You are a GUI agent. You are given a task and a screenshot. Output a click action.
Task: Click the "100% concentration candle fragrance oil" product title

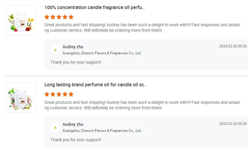tap(95, 8)
